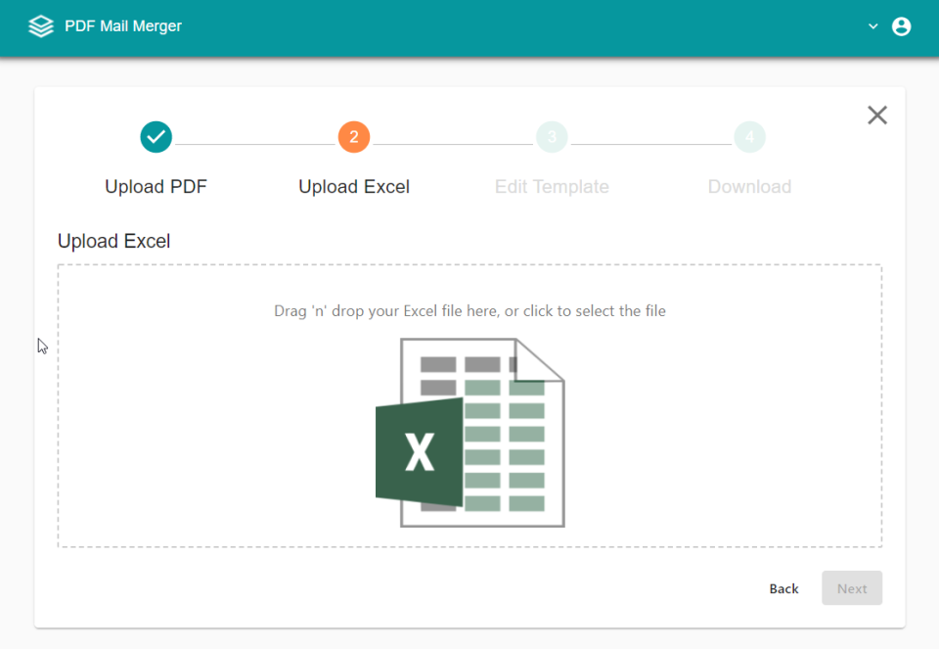Screen dimensions: 939x649
Task: Click the drag 'n' drop instruction text
Action: (x=470, y=310)
